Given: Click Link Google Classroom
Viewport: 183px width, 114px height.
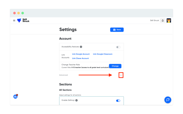Looking at the screenshot, I should (103, 54).
